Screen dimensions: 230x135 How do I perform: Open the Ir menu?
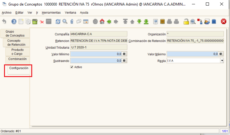point(37,13)
